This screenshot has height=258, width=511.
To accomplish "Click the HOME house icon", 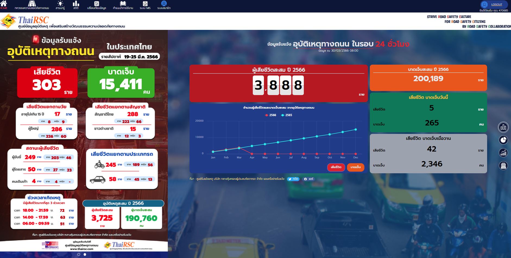I will point(4,4).
